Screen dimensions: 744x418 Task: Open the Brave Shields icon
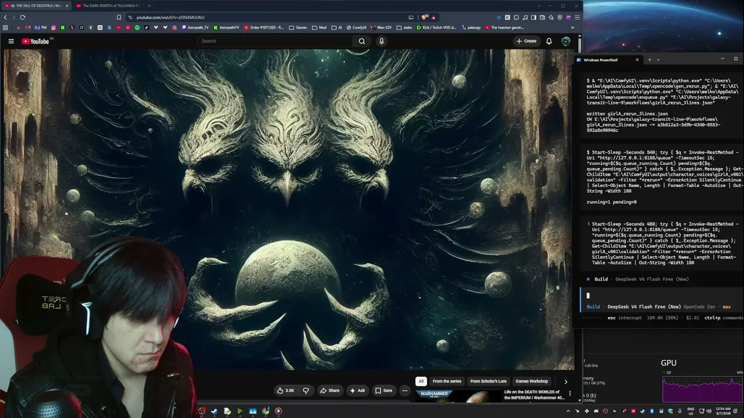point(424,17)
